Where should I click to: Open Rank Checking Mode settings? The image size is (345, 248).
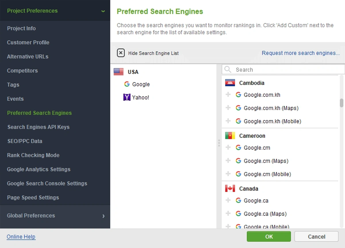tap(33, 155)
